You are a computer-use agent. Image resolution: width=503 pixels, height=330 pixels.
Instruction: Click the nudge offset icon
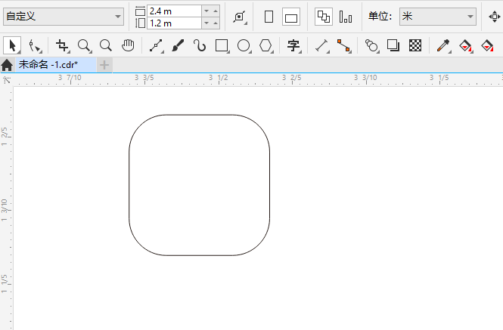494,17
